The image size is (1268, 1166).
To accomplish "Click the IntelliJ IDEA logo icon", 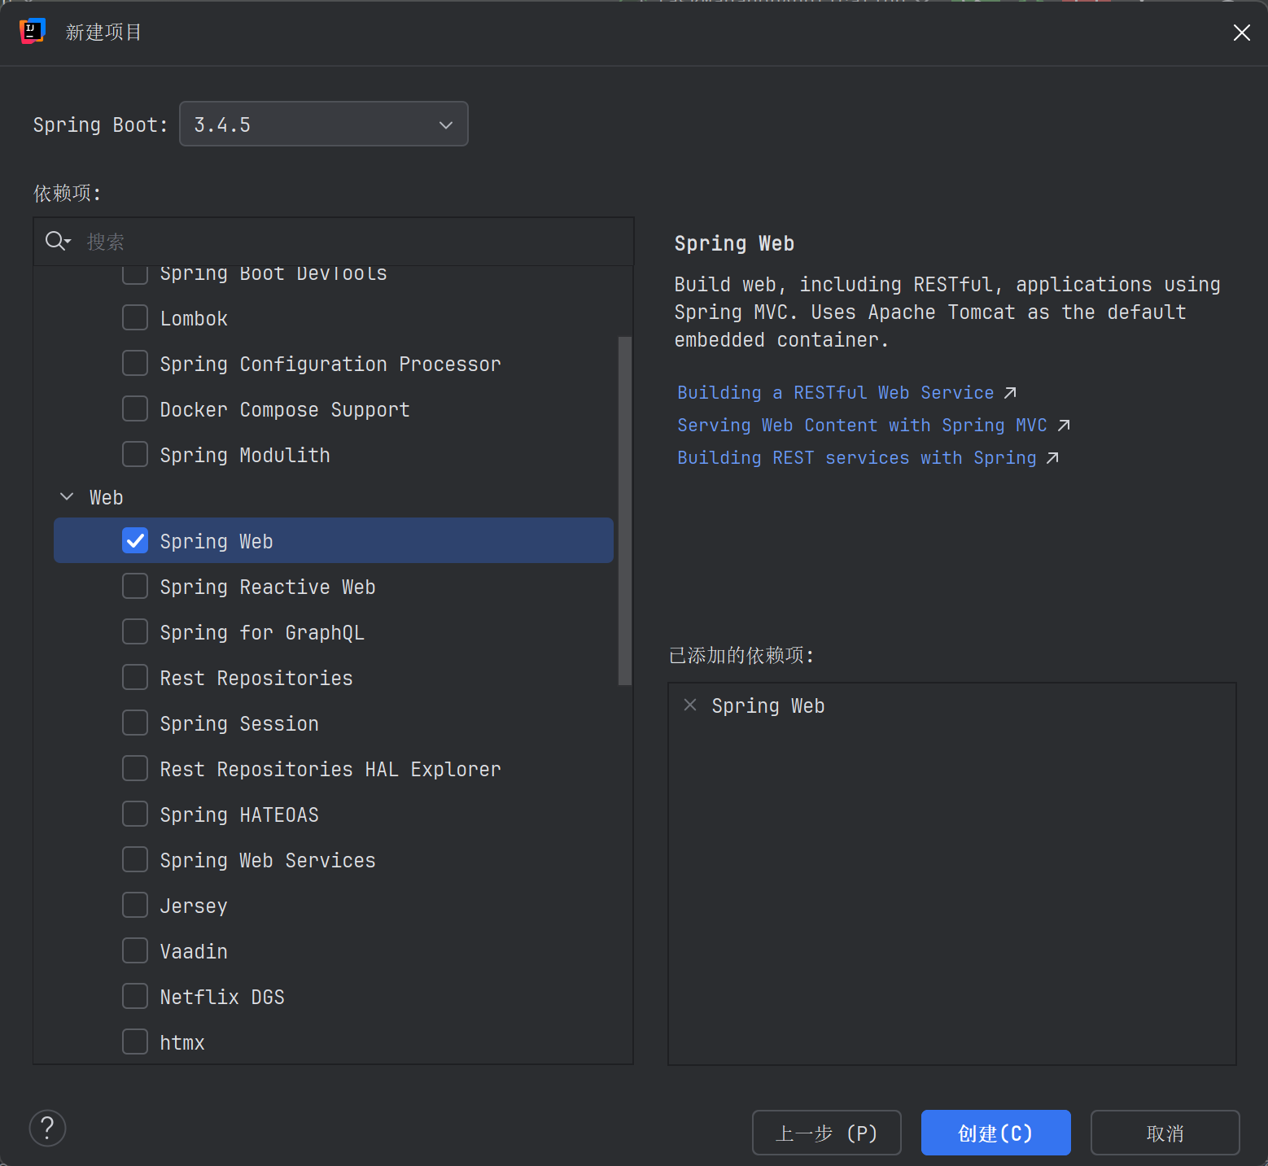I will click(32, 31).
